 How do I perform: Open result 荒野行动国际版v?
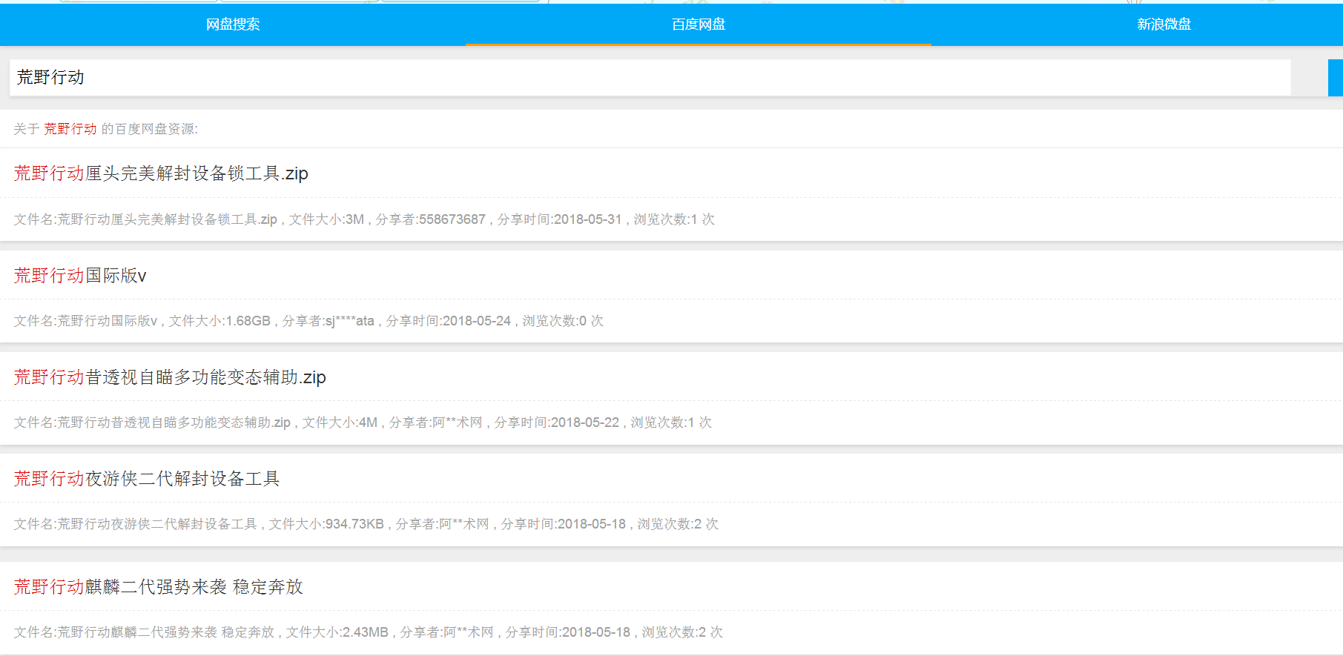pyautogui.click(x=80, y=276)
